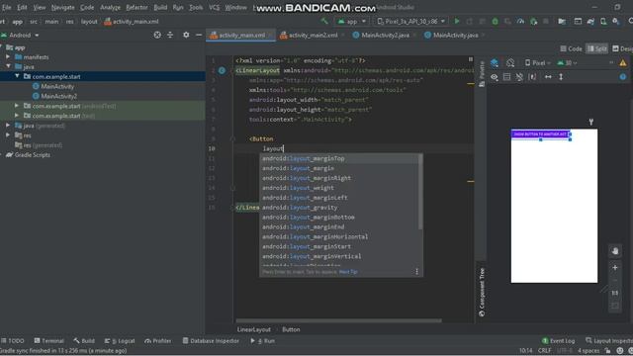The height and width of the screenshot is (356, 633).
Task: Expand the java (generated) folder
Action: click(x=8, y=126)
